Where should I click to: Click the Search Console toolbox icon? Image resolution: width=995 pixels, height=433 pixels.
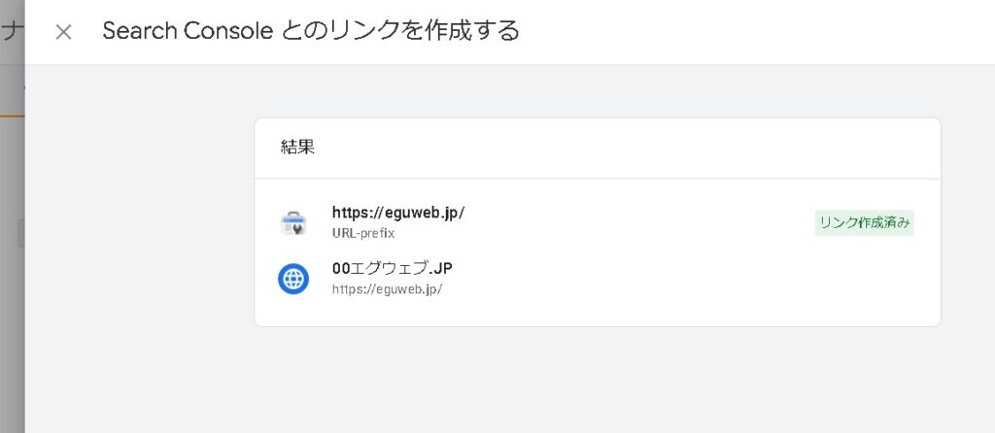pos(292,223)
